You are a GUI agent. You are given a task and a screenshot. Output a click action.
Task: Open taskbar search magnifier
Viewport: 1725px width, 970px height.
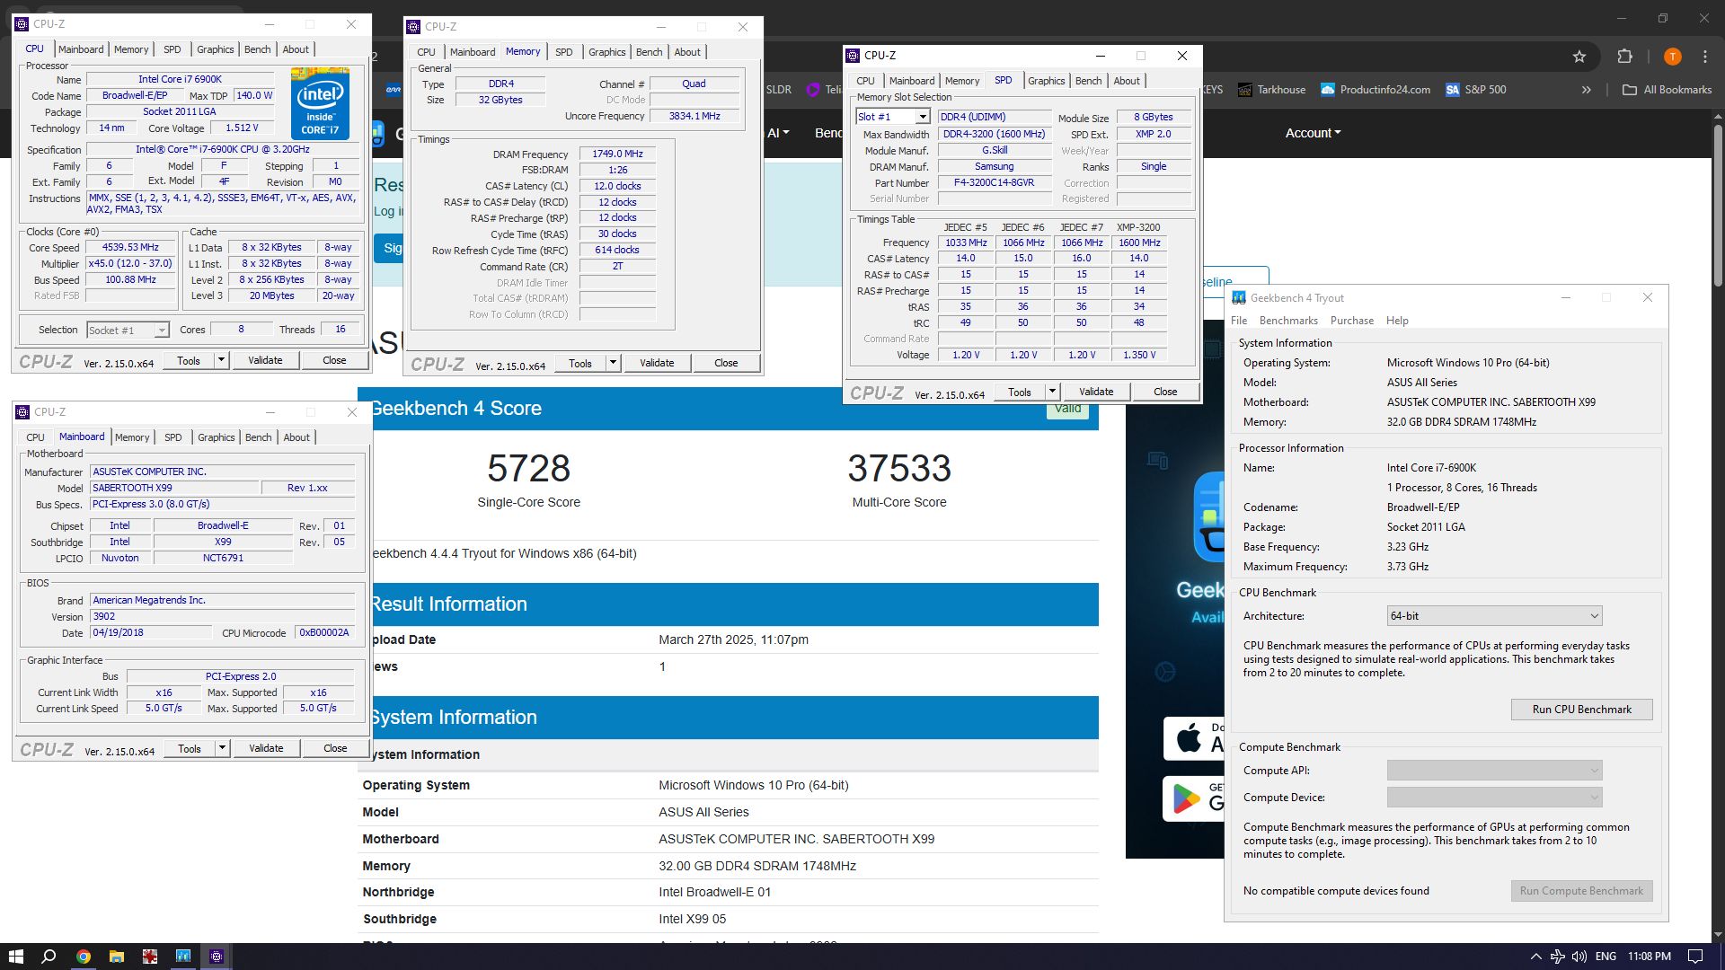(x=49, y=957)
